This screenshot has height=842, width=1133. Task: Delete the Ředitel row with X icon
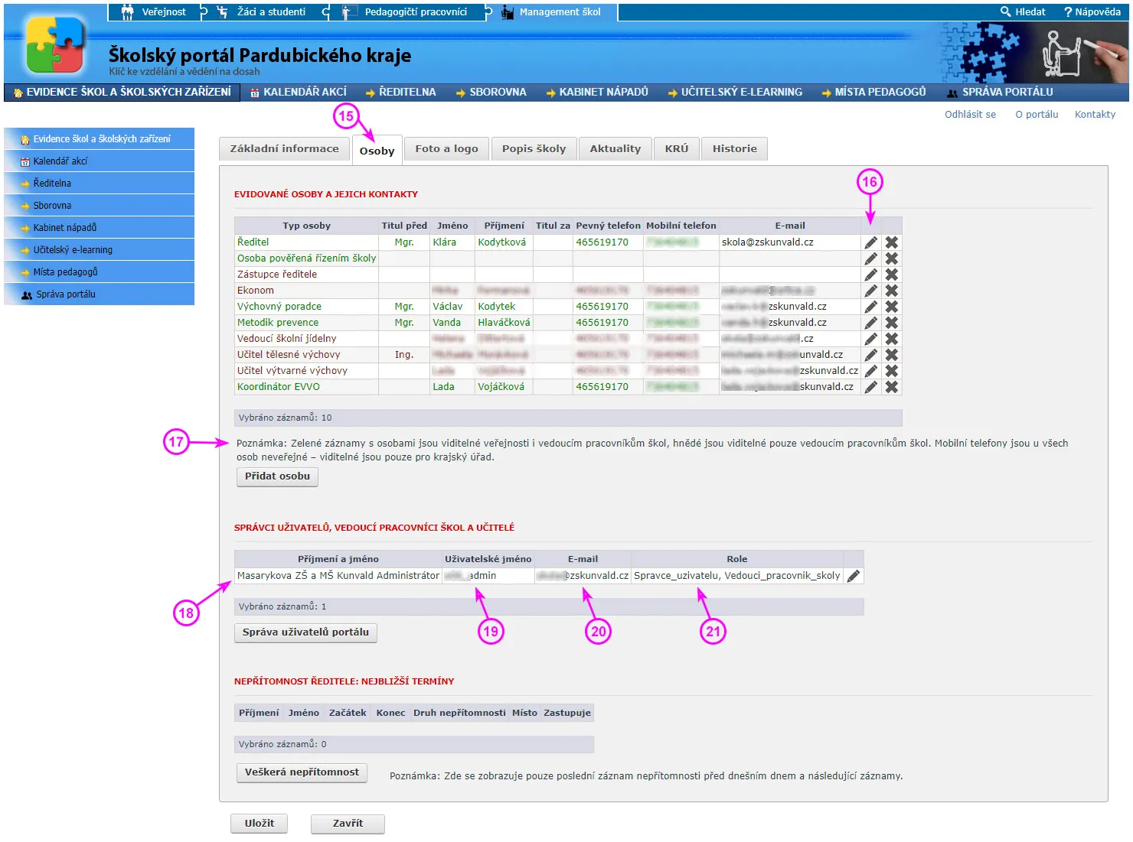892,242
